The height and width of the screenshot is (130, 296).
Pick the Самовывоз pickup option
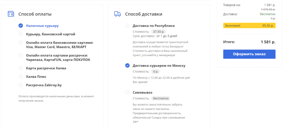(127, 92)
